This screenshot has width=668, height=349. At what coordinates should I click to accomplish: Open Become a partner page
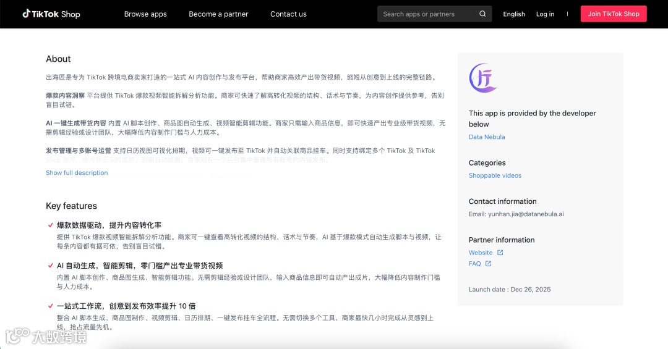(x=218, y=14)
